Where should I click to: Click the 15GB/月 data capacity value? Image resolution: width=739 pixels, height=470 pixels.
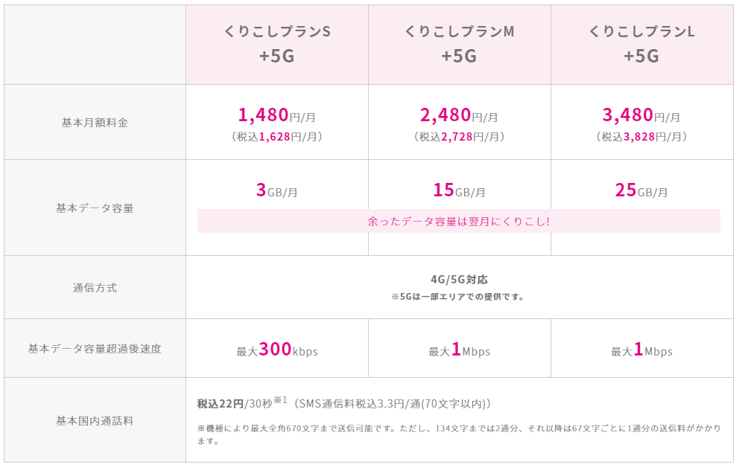(459, 190)
